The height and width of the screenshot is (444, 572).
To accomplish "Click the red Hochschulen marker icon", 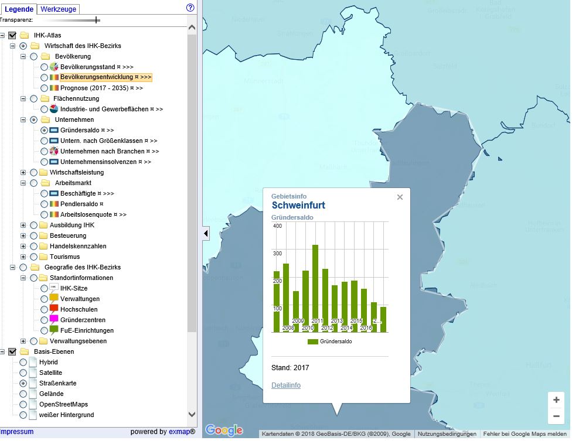I will pyautogui.click(x=54, y=309).
